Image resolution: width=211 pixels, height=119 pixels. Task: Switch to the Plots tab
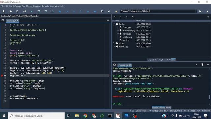click(168, 60)
